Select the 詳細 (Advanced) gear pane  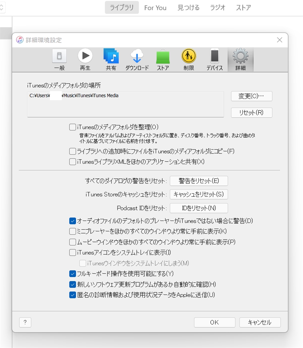pyautogui.click(x=240, y=60)
